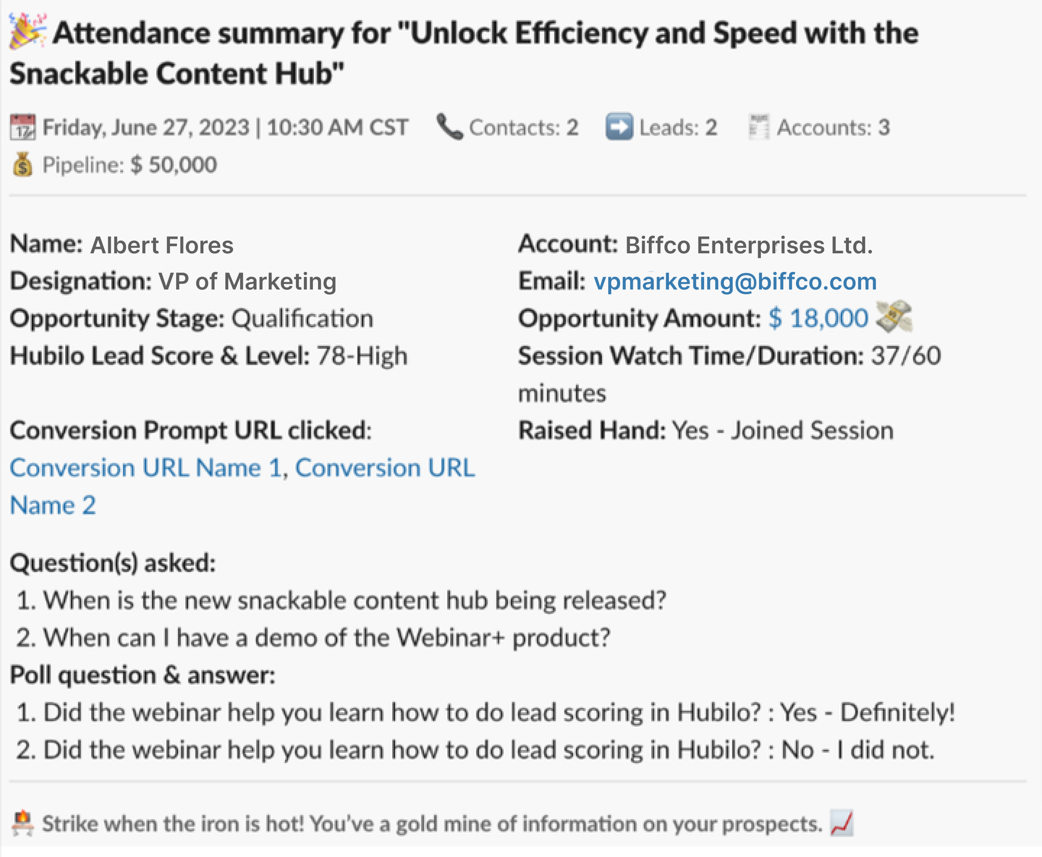Open the vpmarketing@biffco.com email link

point(735,282)
